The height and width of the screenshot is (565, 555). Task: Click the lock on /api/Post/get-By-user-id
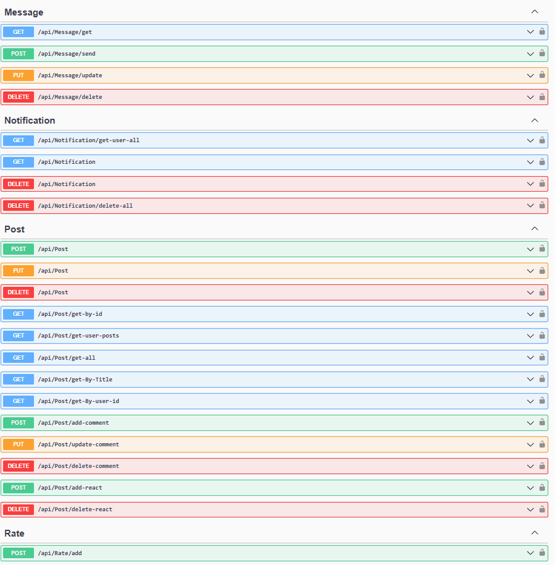(541, 401)
